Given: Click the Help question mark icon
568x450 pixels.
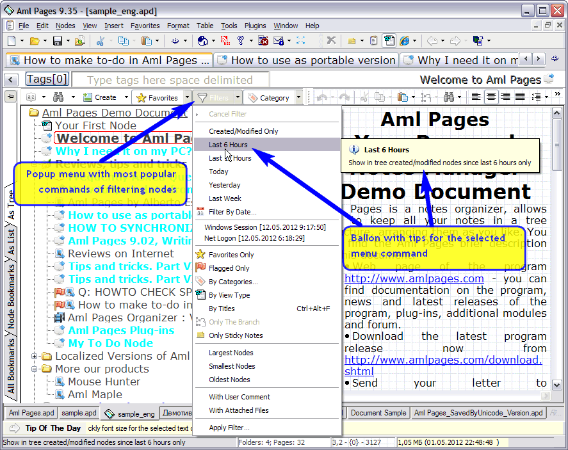Looking at the screenshot, I should [x=241, y=40].
